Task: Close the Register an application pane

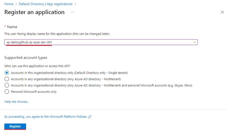Action: tap(222, 12)
